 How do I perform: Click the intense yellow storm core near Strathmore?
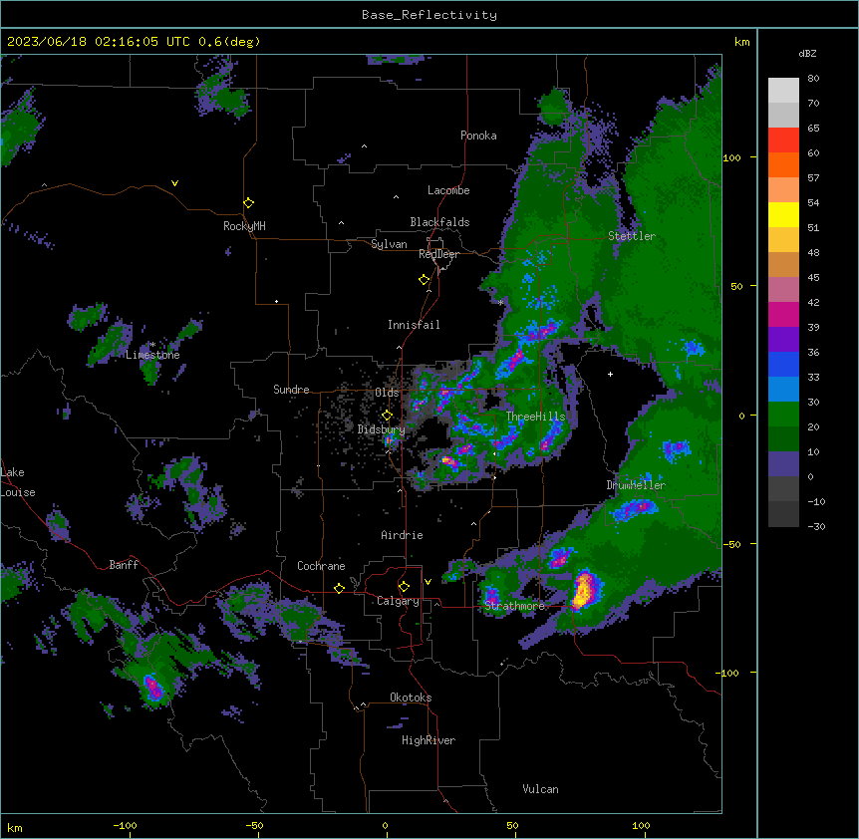[x=584, y=590]
